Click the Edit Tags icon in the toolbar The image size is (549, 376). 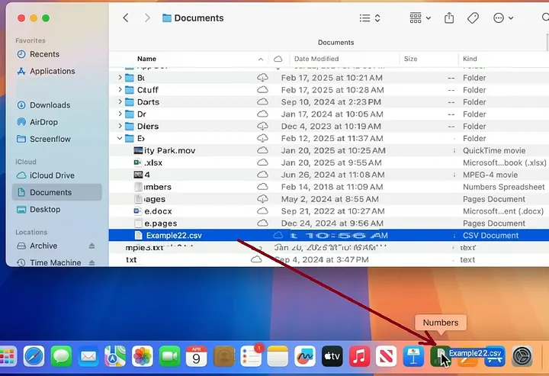(x=473, y=18)
